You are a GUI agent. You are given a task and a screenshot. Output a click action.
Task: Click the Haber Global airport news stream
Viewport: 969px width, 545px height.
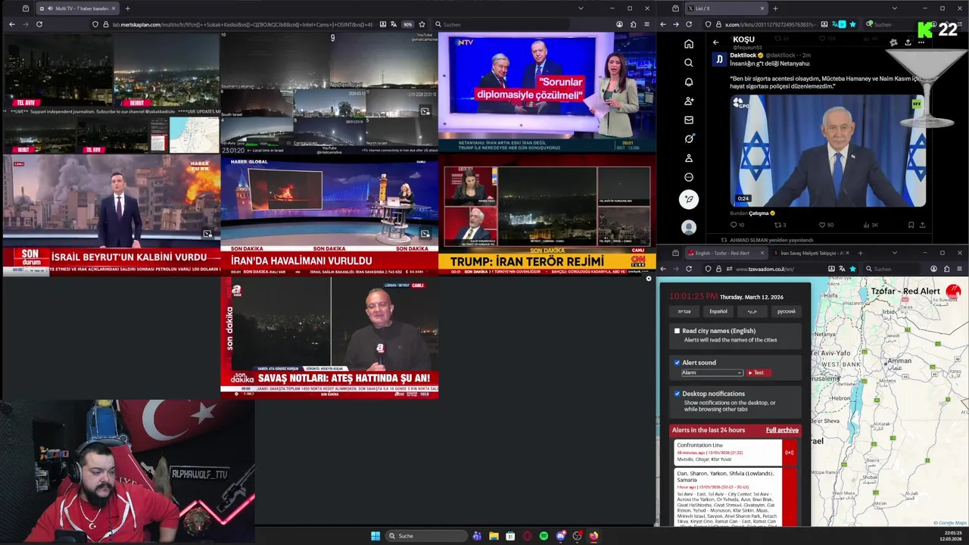[x=329, y=213]
